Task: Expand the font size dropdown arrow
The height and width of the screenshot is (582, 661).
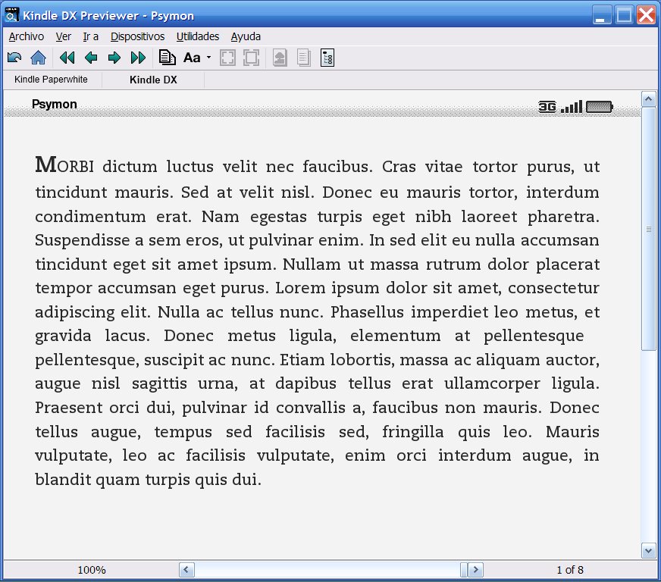Action: pyautogui.click(x=208, y=58)
